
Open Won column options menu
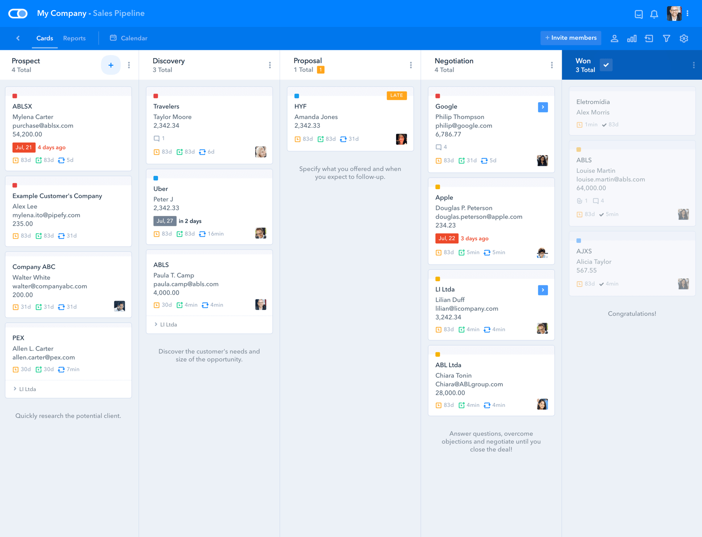pos(694,65)
